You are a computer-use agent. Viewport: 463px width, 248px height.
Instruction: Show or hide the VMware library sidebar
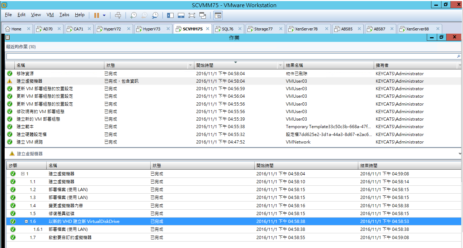[170, 15]
